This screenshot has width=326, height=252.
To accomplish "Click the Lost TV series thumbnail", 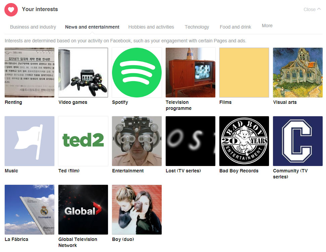I will click(191, 141).
